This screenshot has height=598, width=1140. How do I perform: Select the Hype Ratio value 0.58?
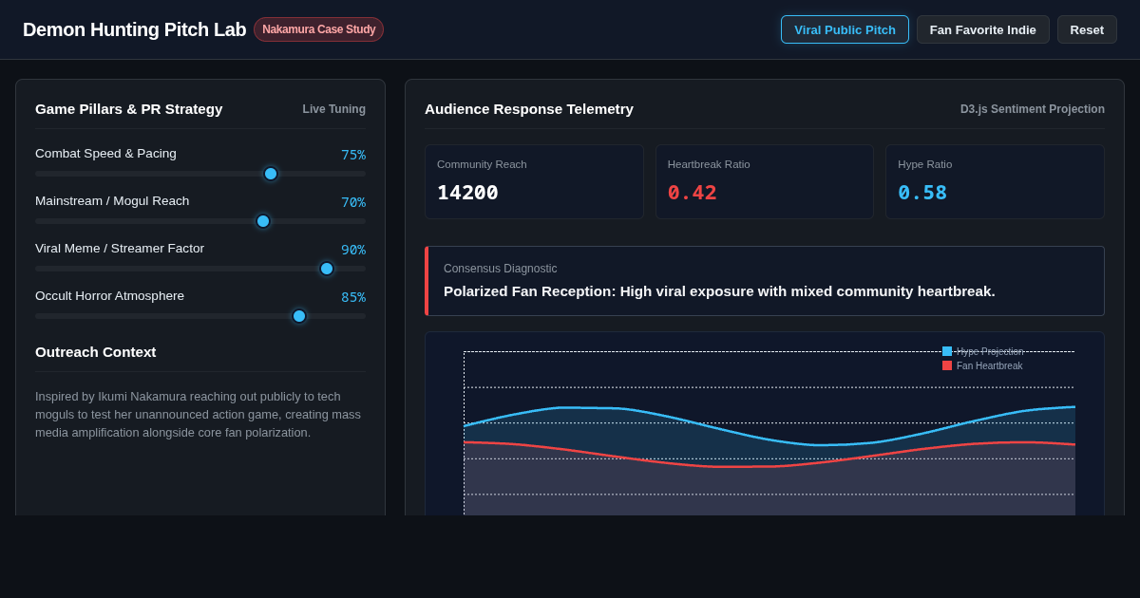(x=922, y=193)
